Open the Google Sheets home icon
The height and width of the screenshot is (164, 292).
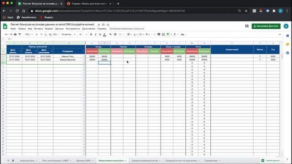pyautogui.click(x=5, y=26)
